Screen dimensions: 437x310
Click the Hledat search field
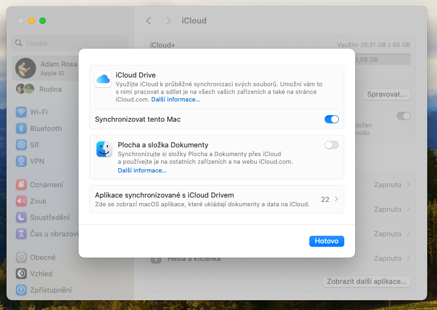coord(70,43)
